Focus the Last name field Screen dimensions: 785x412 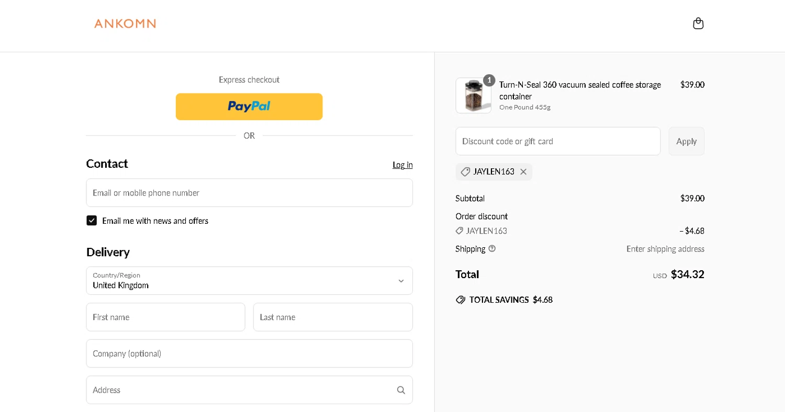click(333, 317)
